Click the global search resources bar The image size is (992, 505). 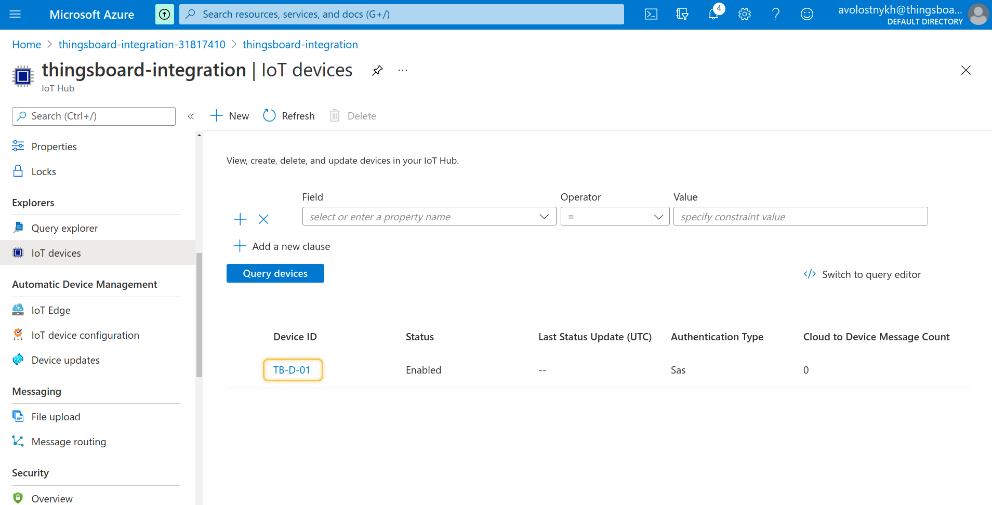click(x=402, y=14)
